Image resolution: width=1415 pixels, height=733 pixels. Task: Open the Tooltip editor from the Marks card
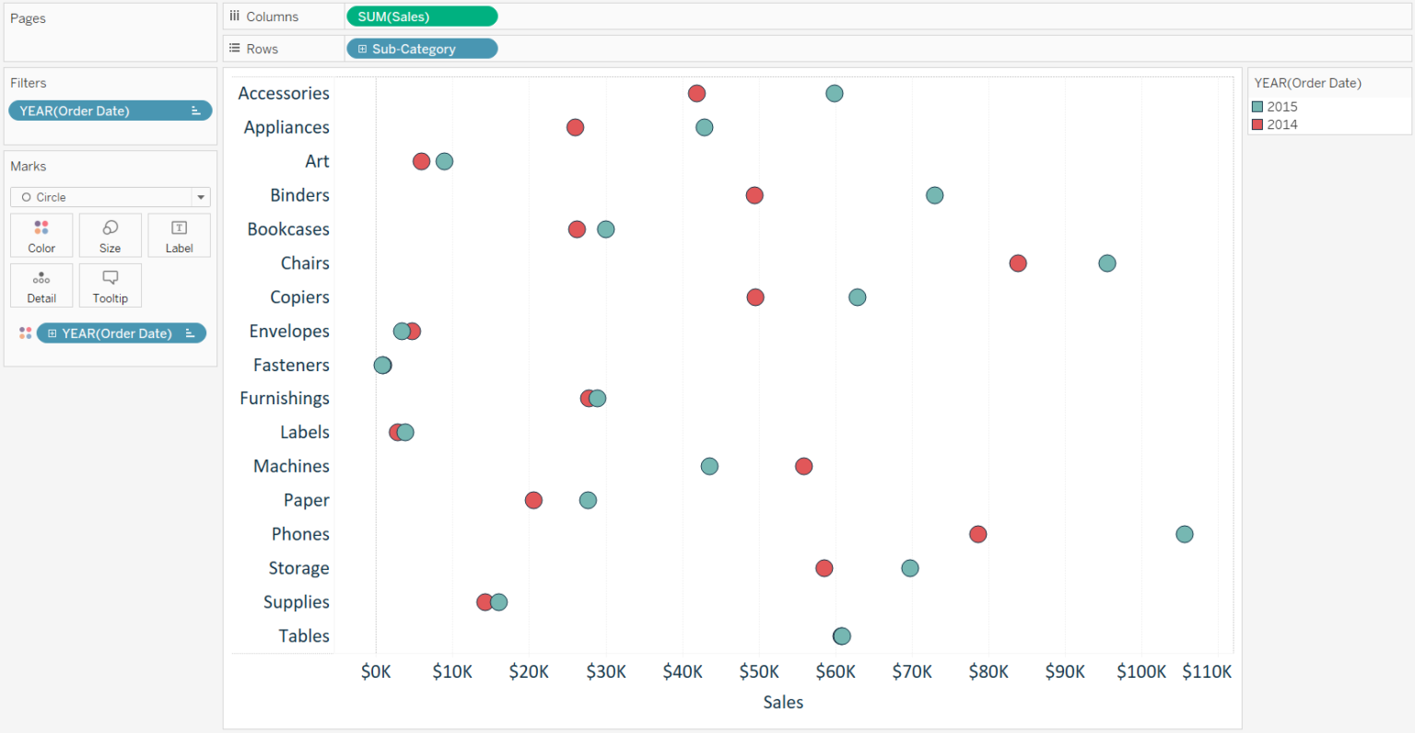tap(110, 285)
